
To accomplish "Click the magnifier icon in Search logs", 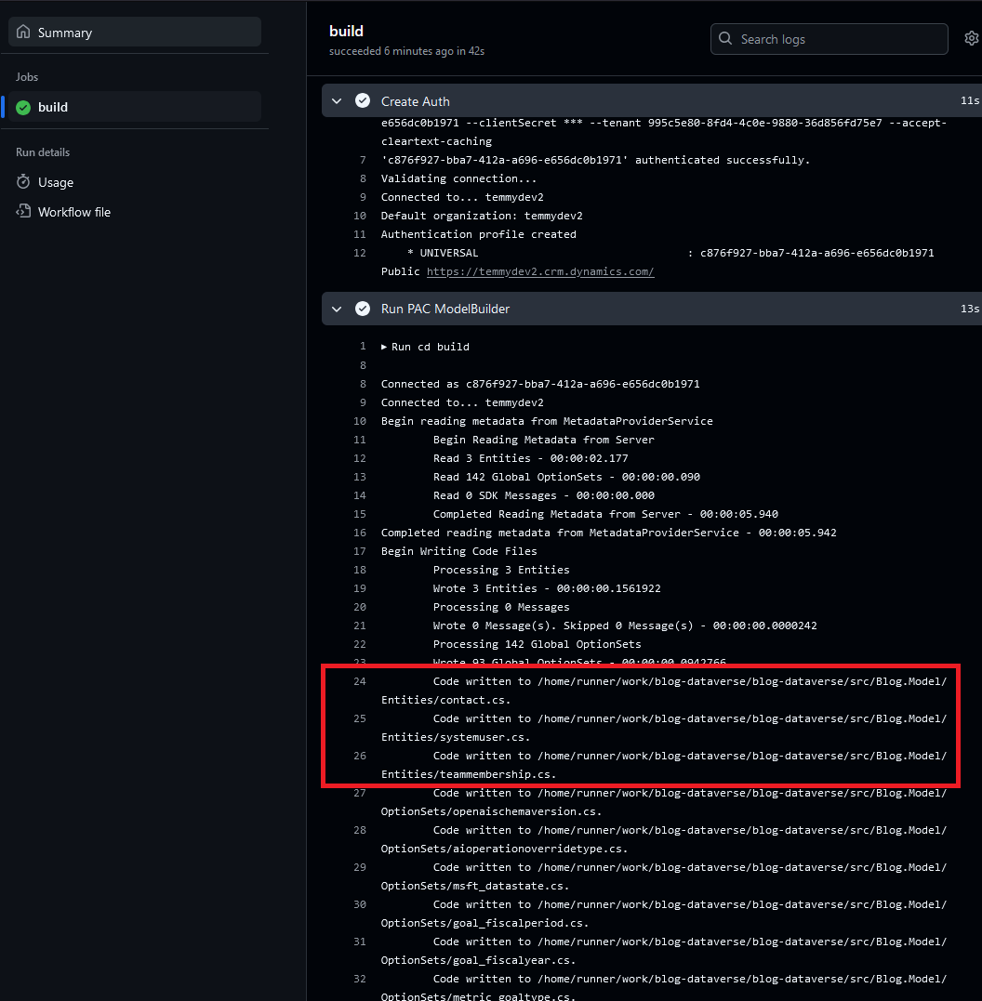I will [x=725, y=39].
